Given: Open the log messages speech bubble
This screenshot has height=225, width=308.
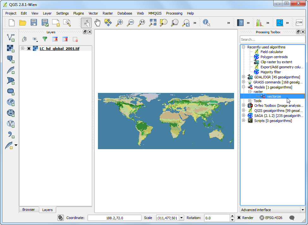Looking at the screenshot, I should tap(292, 218).
